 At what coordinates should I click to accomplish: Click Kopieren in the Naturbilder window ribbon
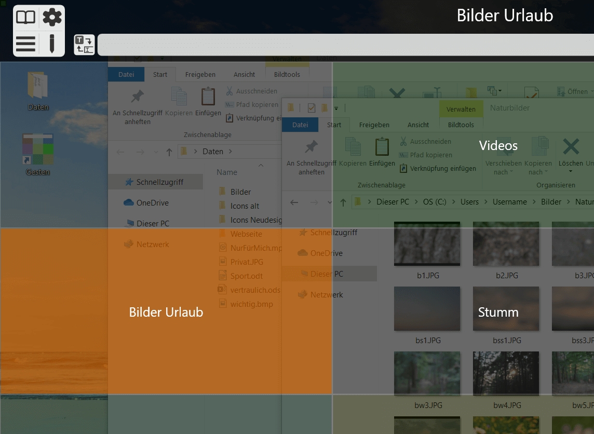(353, 152)
